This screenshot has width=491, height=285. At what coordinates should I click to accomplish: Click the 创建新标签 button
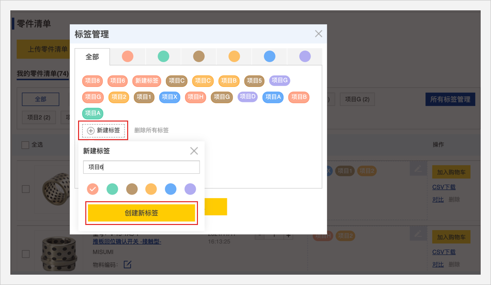[141, 213]
